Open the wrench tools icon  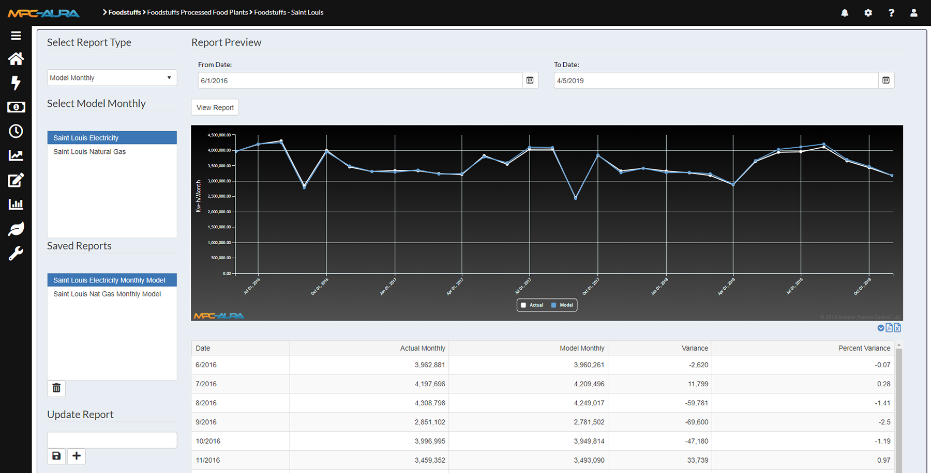[16, 254]
